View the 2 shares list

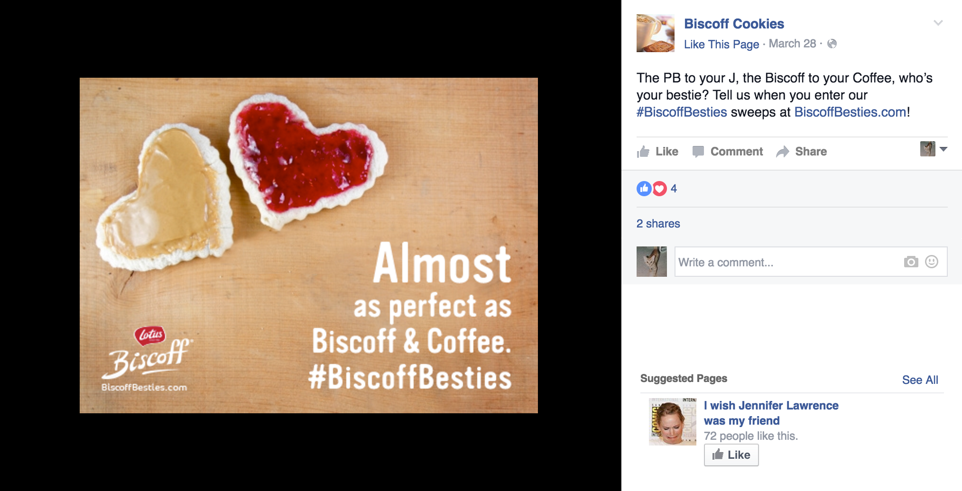coord(658,224)
